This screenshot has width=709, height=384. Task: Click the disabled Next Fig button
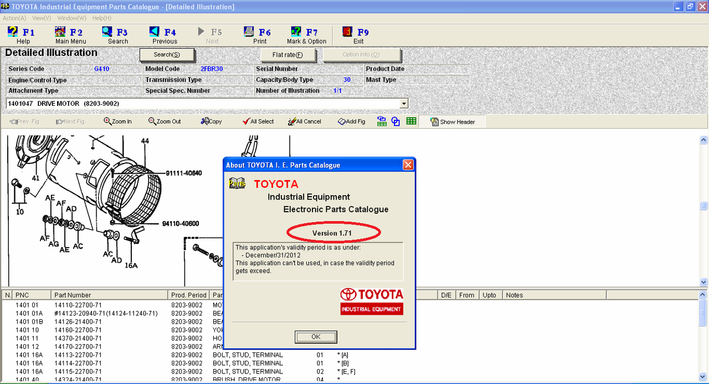pos(70,121)
